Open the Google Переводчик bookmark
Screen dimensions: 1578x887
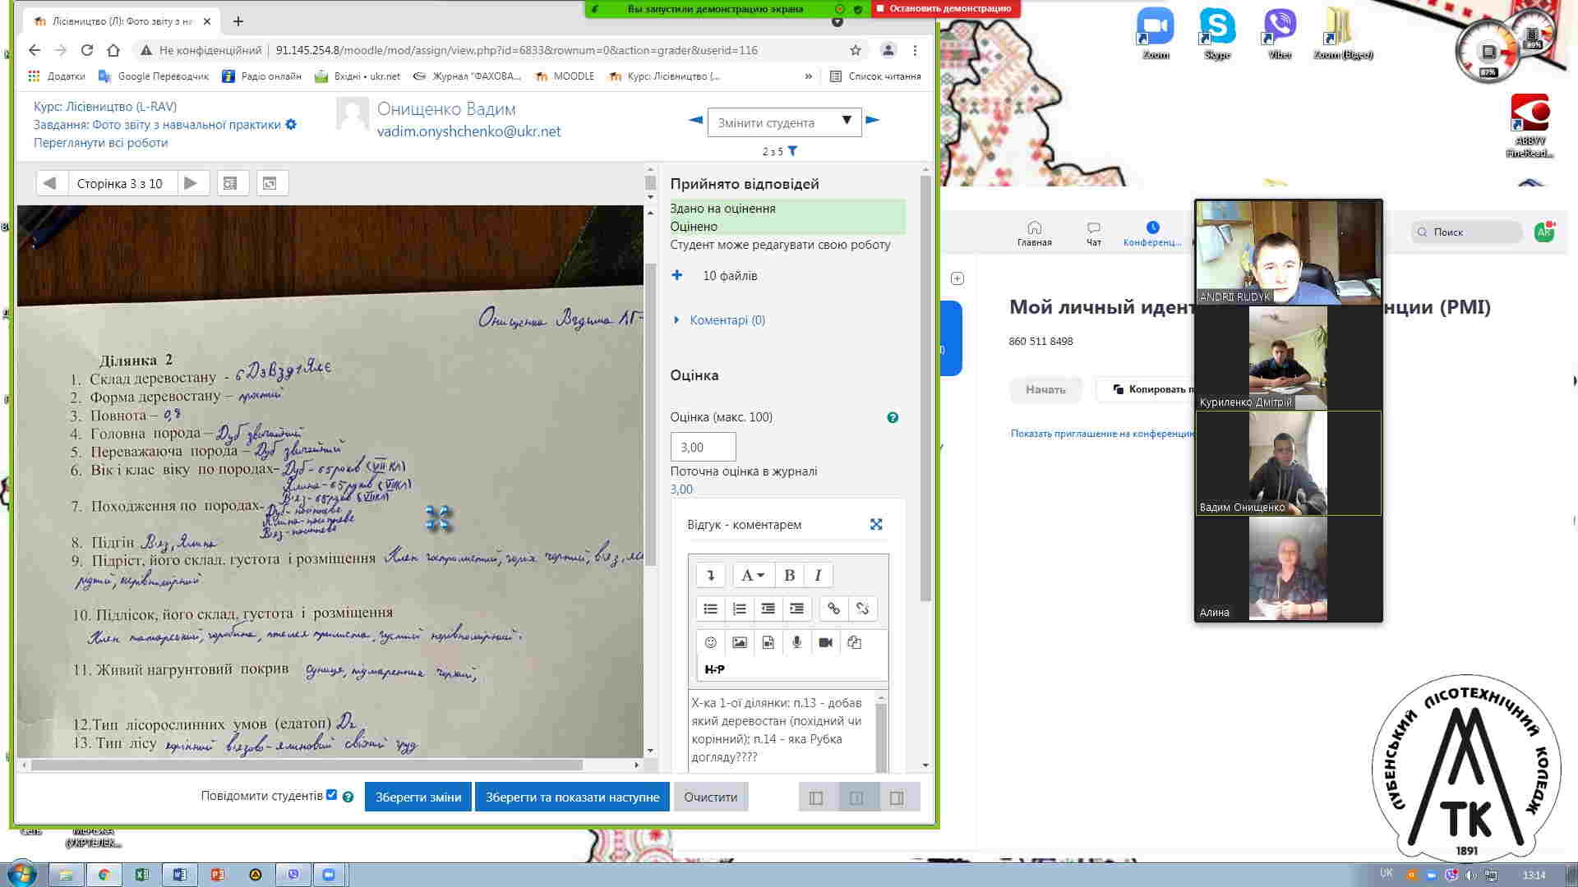coord(154,76)
